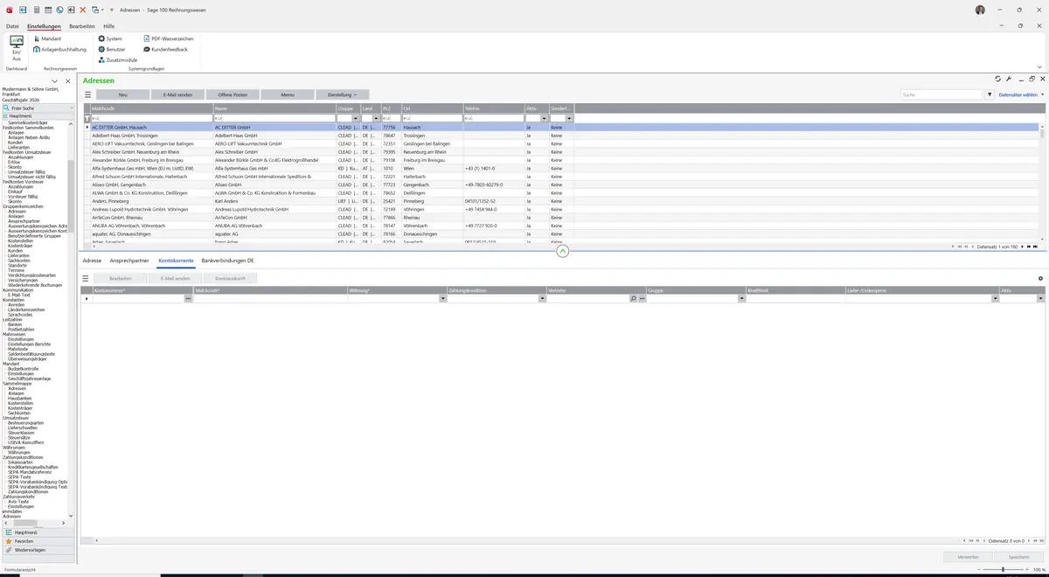Screen dimensions: 1049x577
Task: Click the ellipsis button in the Vertreter cell
Action: [x=642, y=299]
